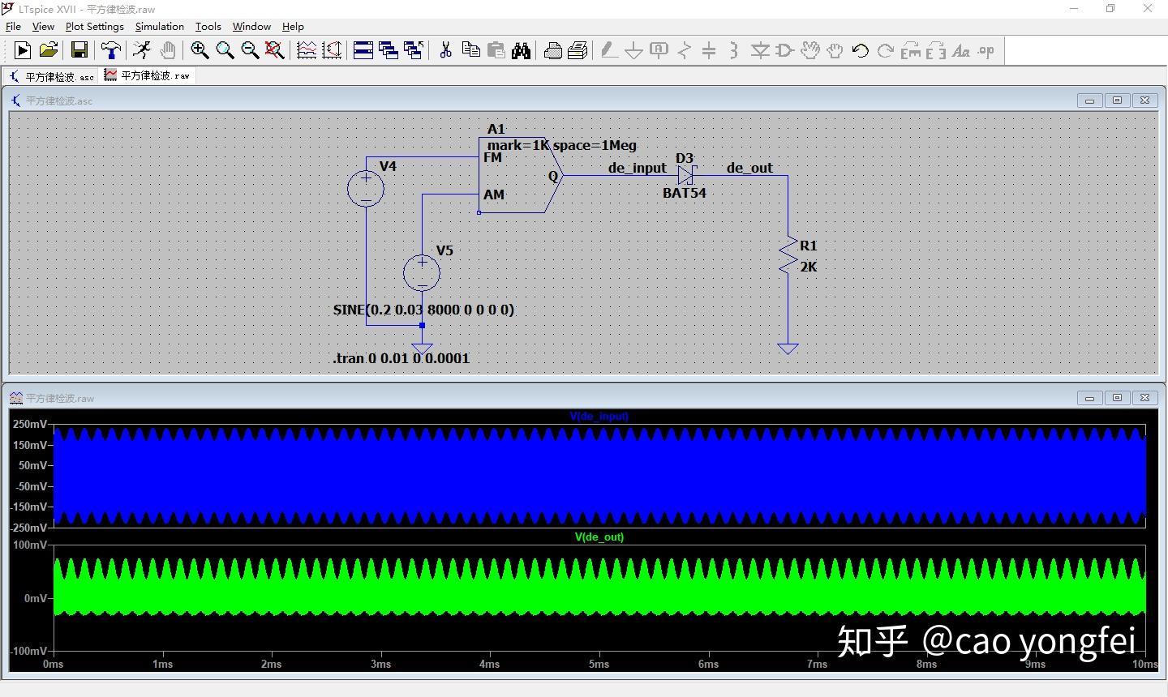Select the R1 resistor symbol
The image size is (1168, 697).
(x=788, y=255)
